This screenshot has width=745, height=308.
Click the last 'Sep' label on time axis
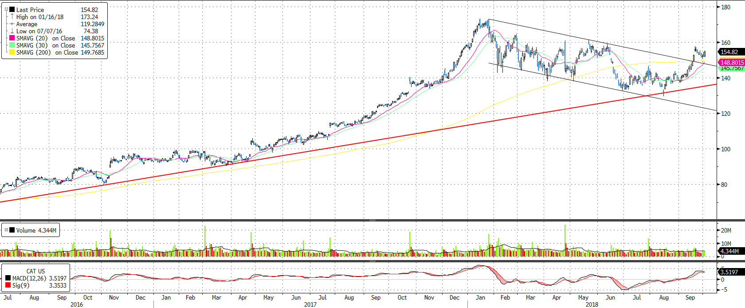click(x=690, y=297)
